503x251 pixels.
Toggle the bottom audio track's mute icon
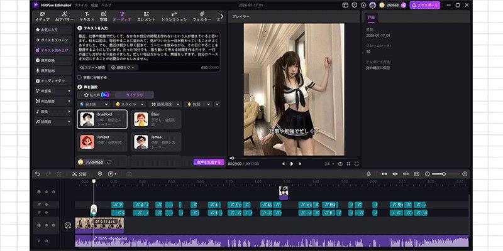coord(46,241)
